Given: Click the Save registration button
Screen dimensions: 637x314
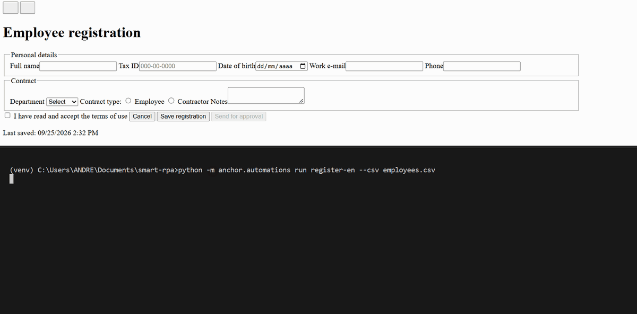Looking at the screenshot, I should pos(183,116).
